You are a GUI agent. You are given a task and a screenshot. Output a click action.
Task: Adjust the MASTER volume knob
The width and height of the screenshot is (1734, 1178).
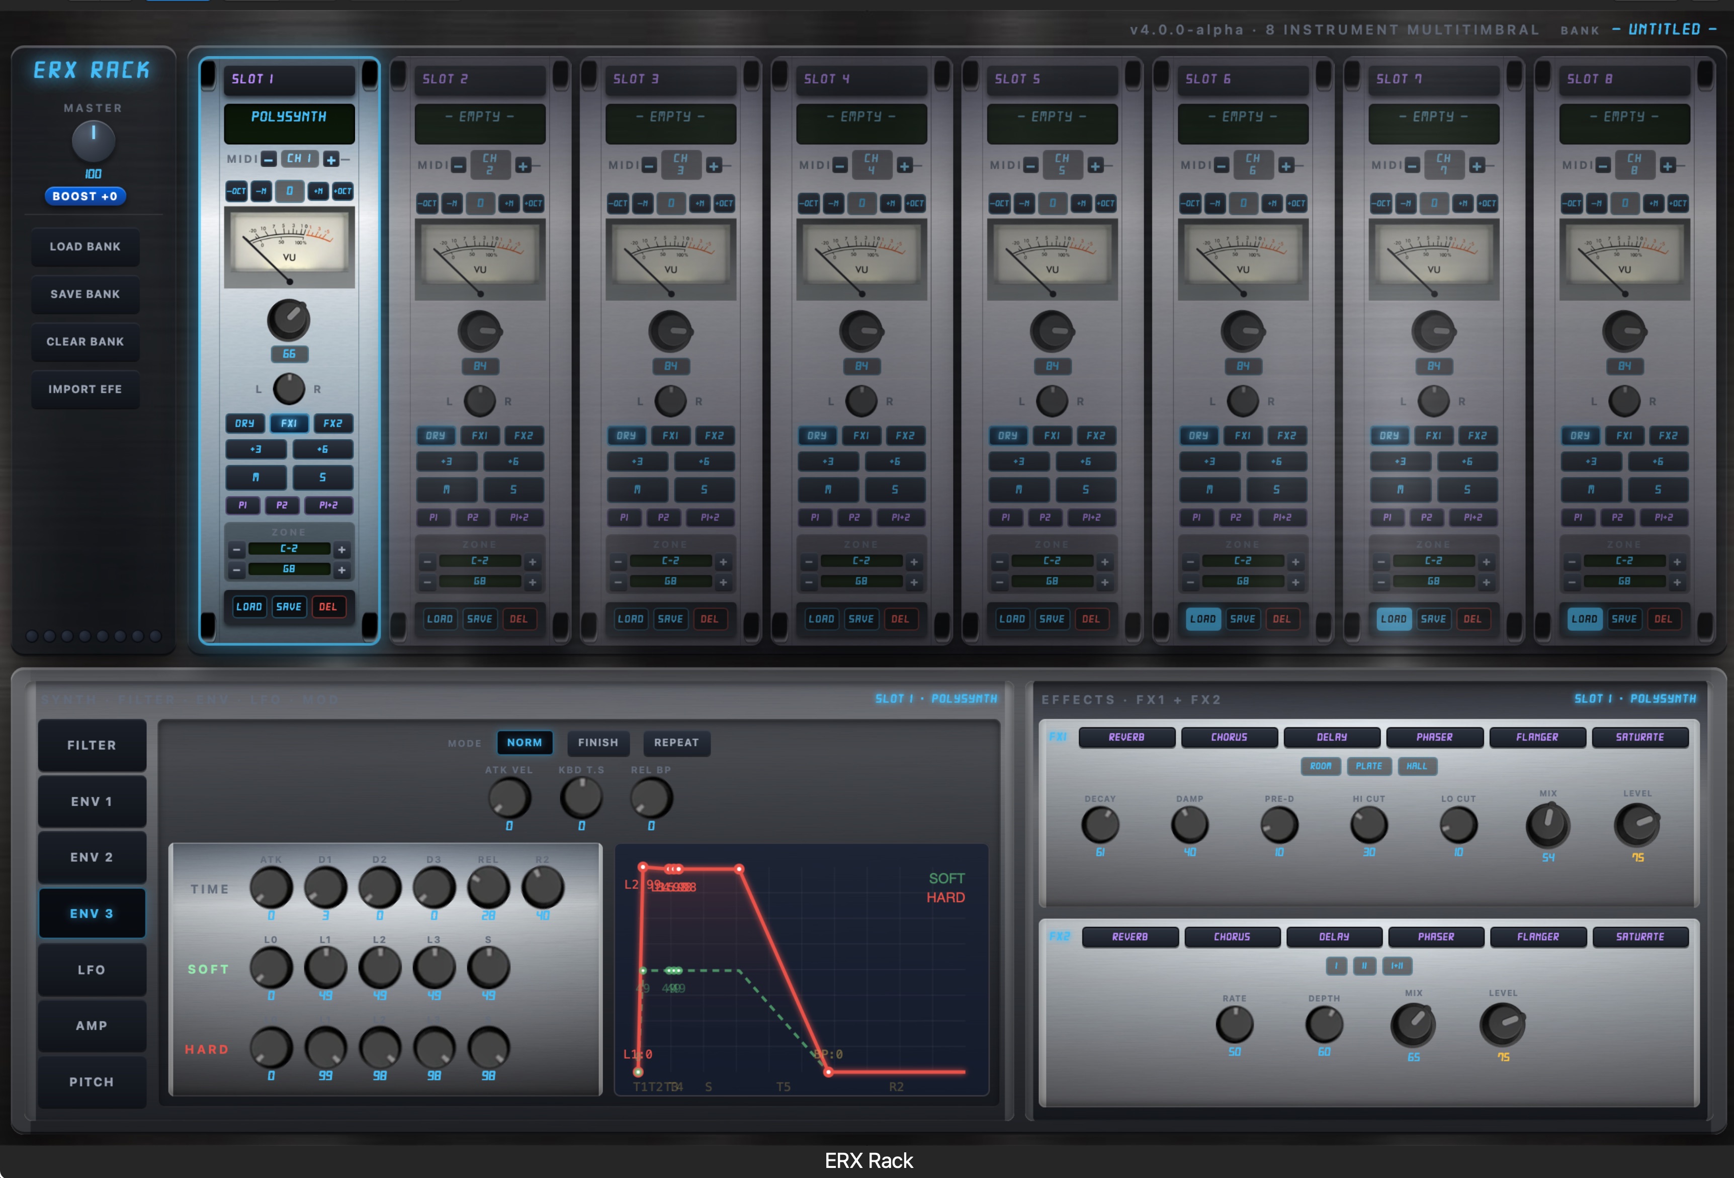pos(93,141)
